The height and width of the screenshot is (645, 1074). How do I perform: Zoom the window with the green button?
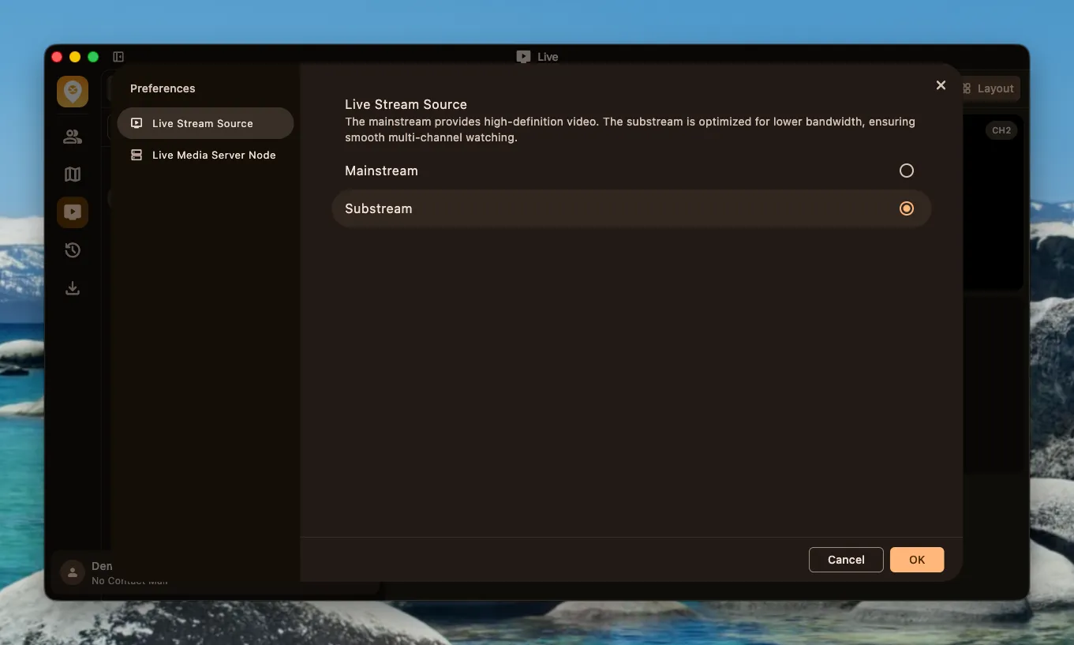pyautogui.click(x=93, y=57)
